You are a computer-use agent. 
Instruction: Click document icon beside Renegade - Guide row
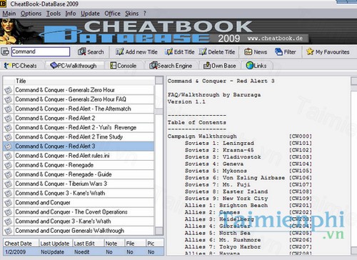point(9,174)
